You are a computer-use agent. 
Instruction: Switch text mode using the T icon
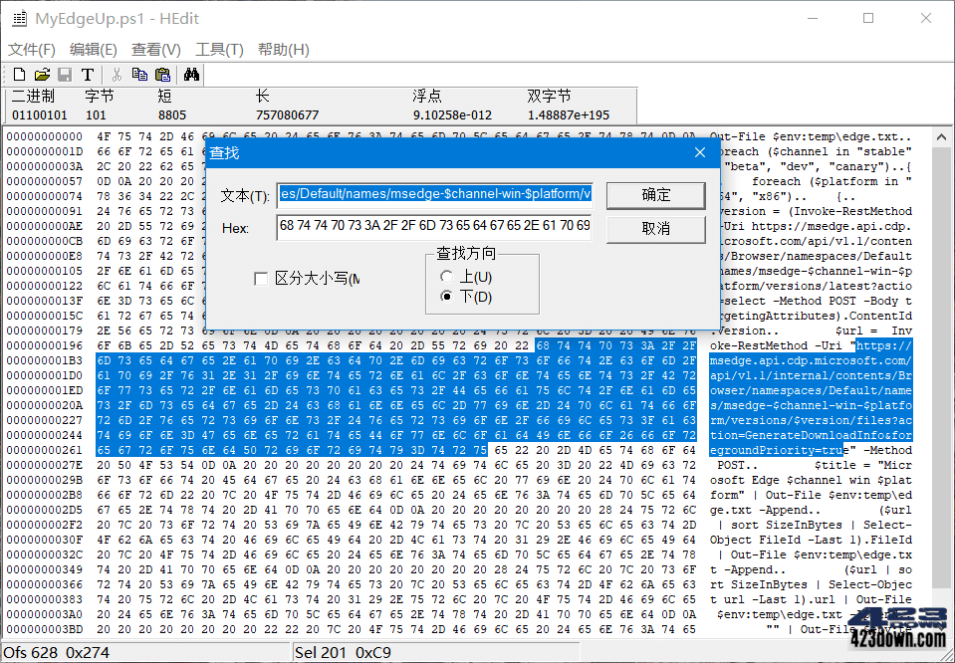click(86, 74)
